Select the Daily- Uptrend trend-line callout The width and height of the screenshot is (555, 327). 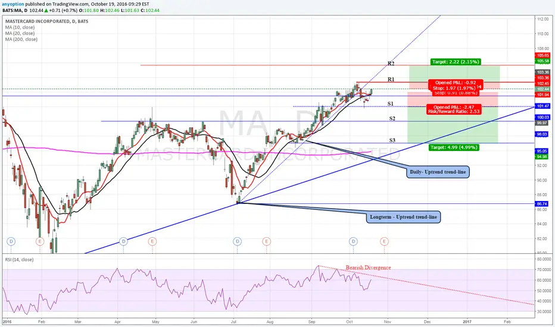click(x=438, y=172)
